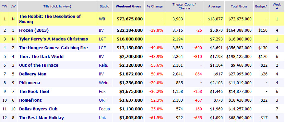
Task: Open the Dallas Buyers Club link
Action: tap(38, 109)
